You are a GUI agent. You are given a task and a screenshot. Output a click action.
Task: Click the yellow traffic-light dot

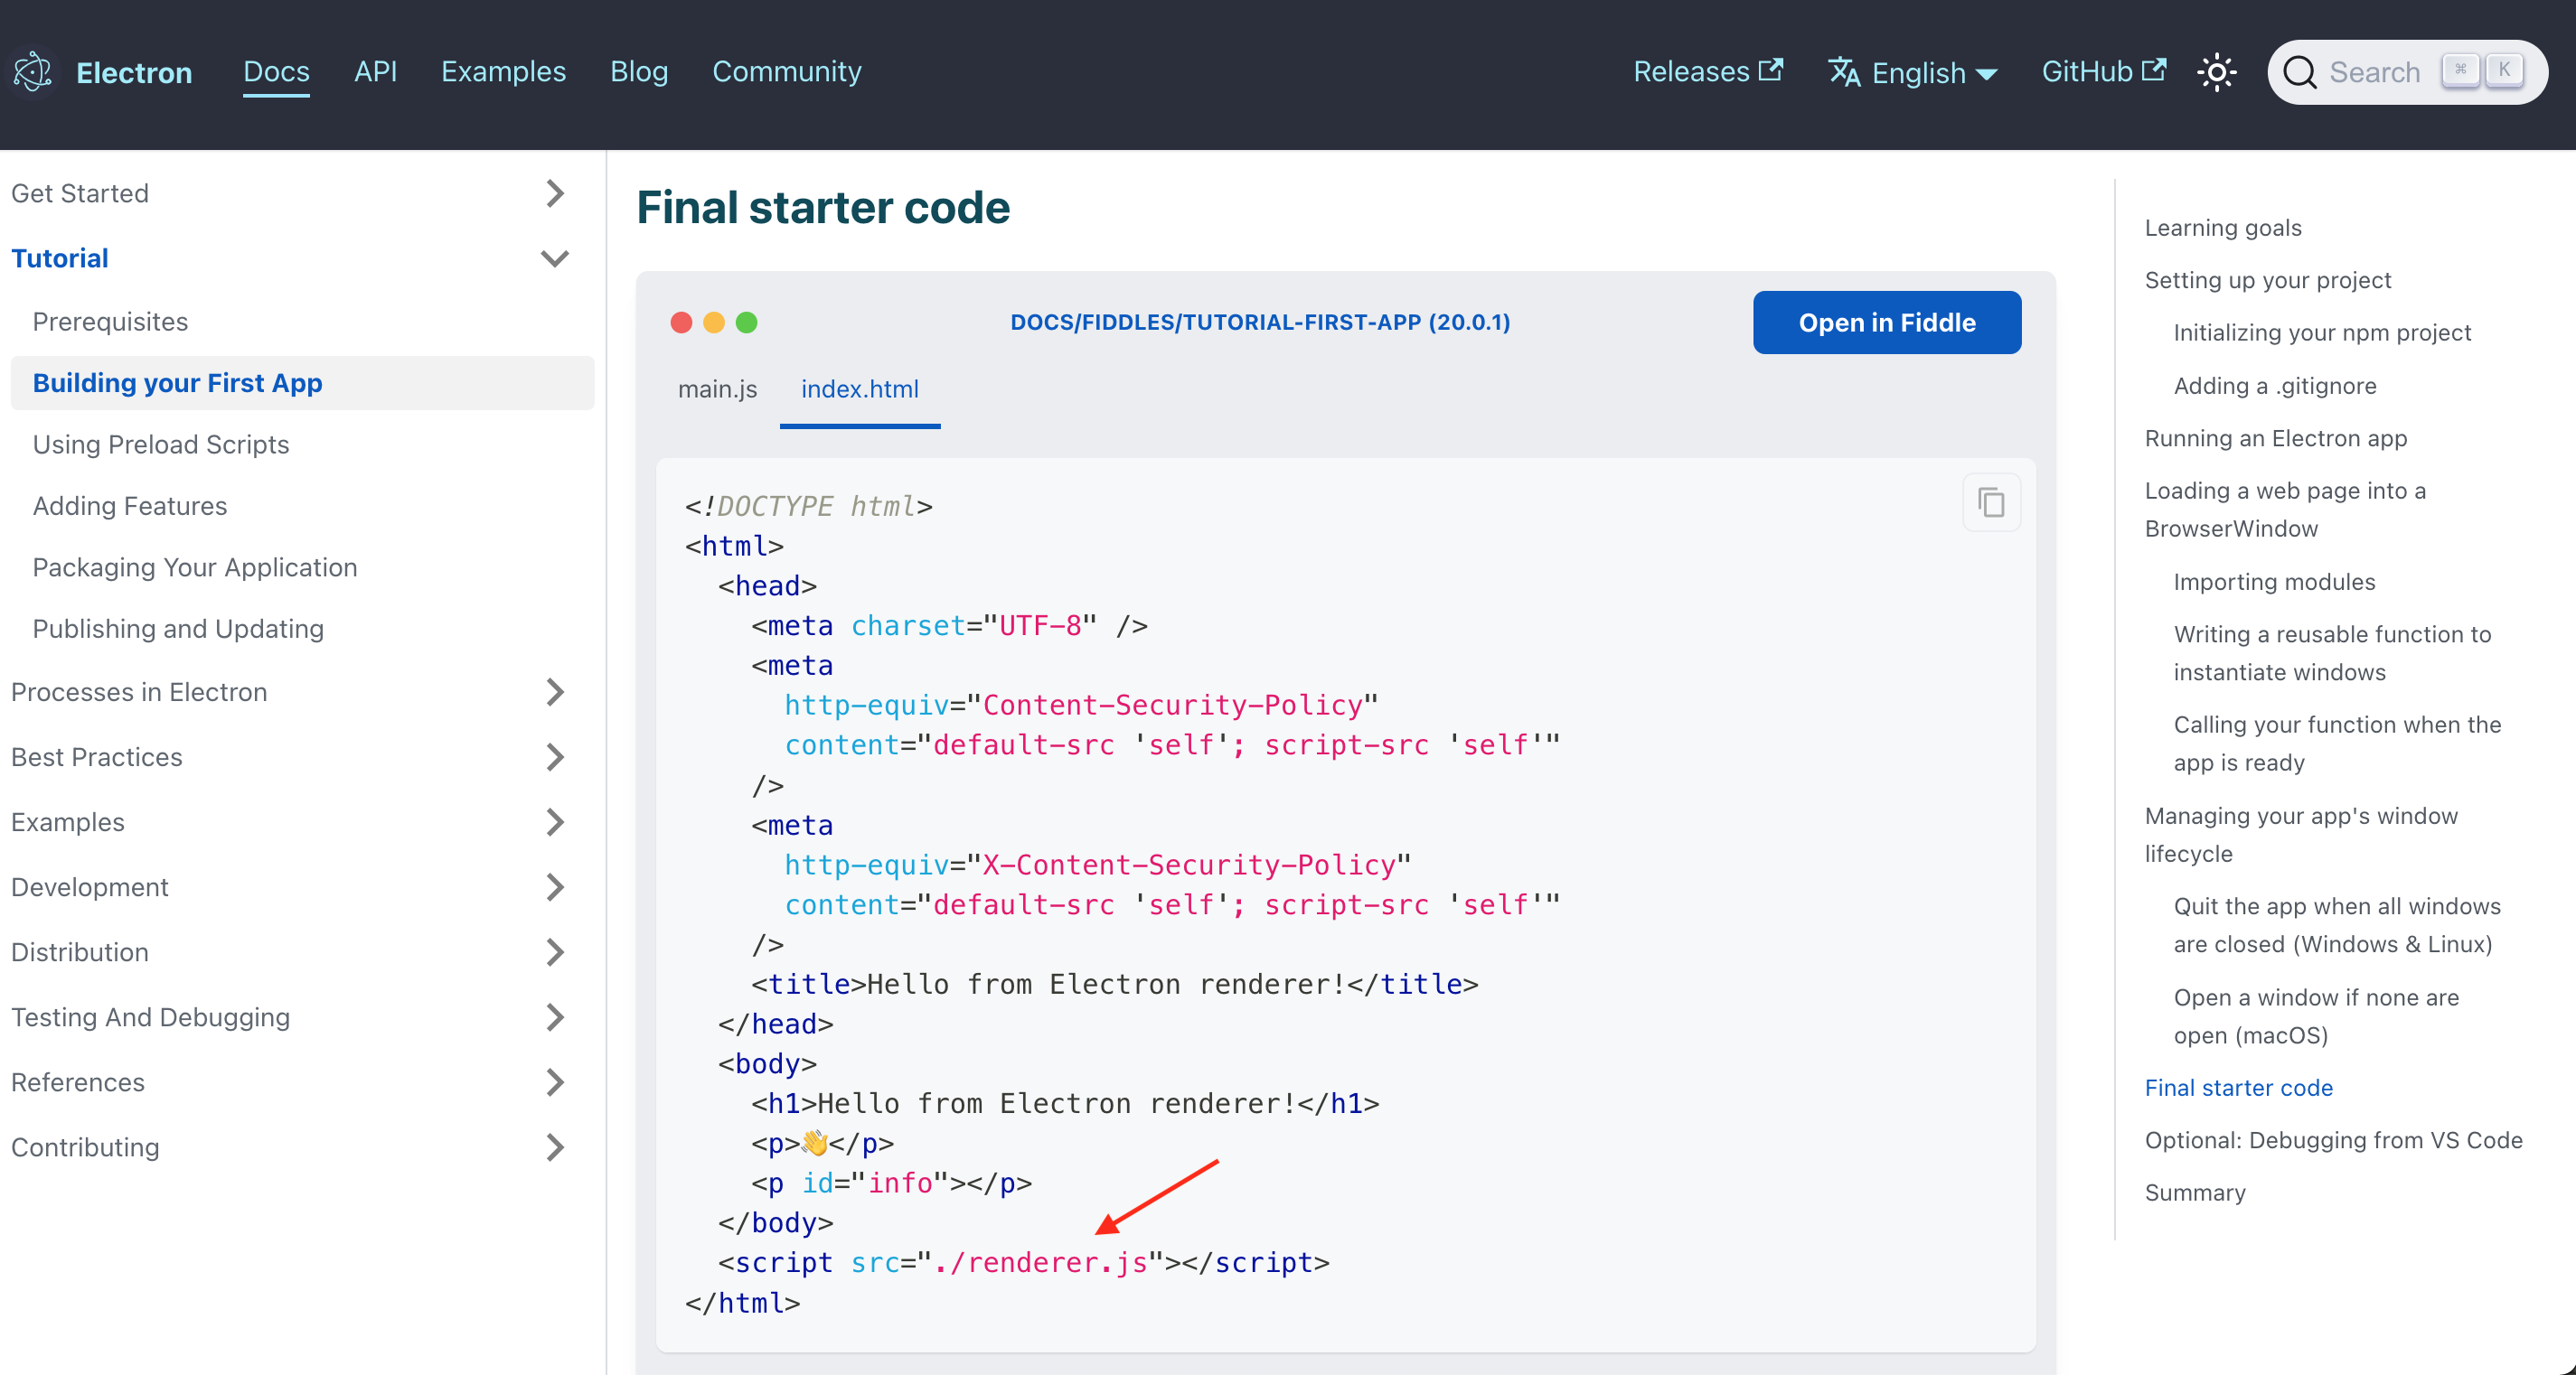click(x=714, y=323)
